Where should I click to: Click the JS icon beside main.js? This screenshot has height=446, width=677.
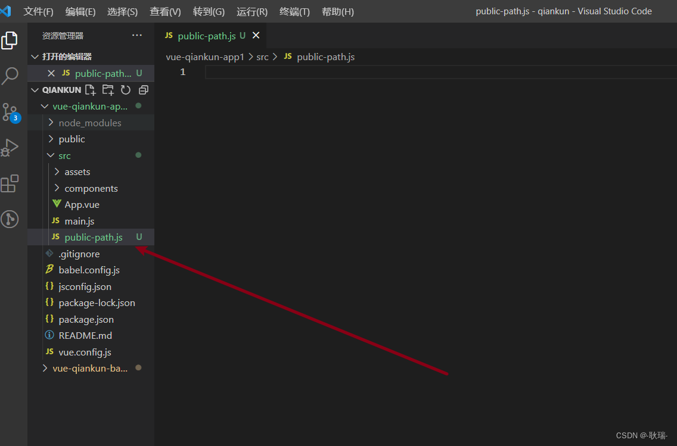coord(55,220)
